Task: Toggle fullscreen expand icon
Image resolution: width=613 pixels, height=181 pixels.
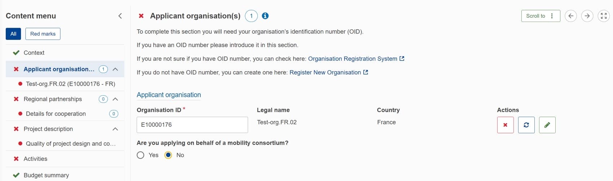Action: 604,16
